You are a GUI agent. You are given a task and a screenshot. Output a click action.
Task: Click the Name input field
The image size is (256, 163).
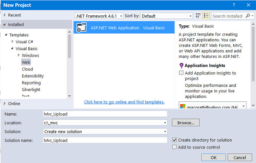(x=105, y=114)
